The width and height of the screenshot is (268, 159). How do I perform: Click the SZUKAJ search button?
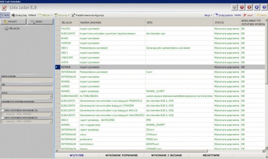click(x=40, y=22)
